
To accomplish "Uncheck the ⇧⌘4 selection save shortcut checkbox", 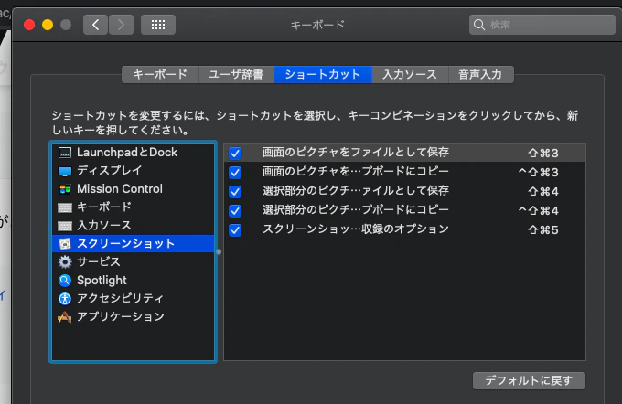I will coord(235,192).
